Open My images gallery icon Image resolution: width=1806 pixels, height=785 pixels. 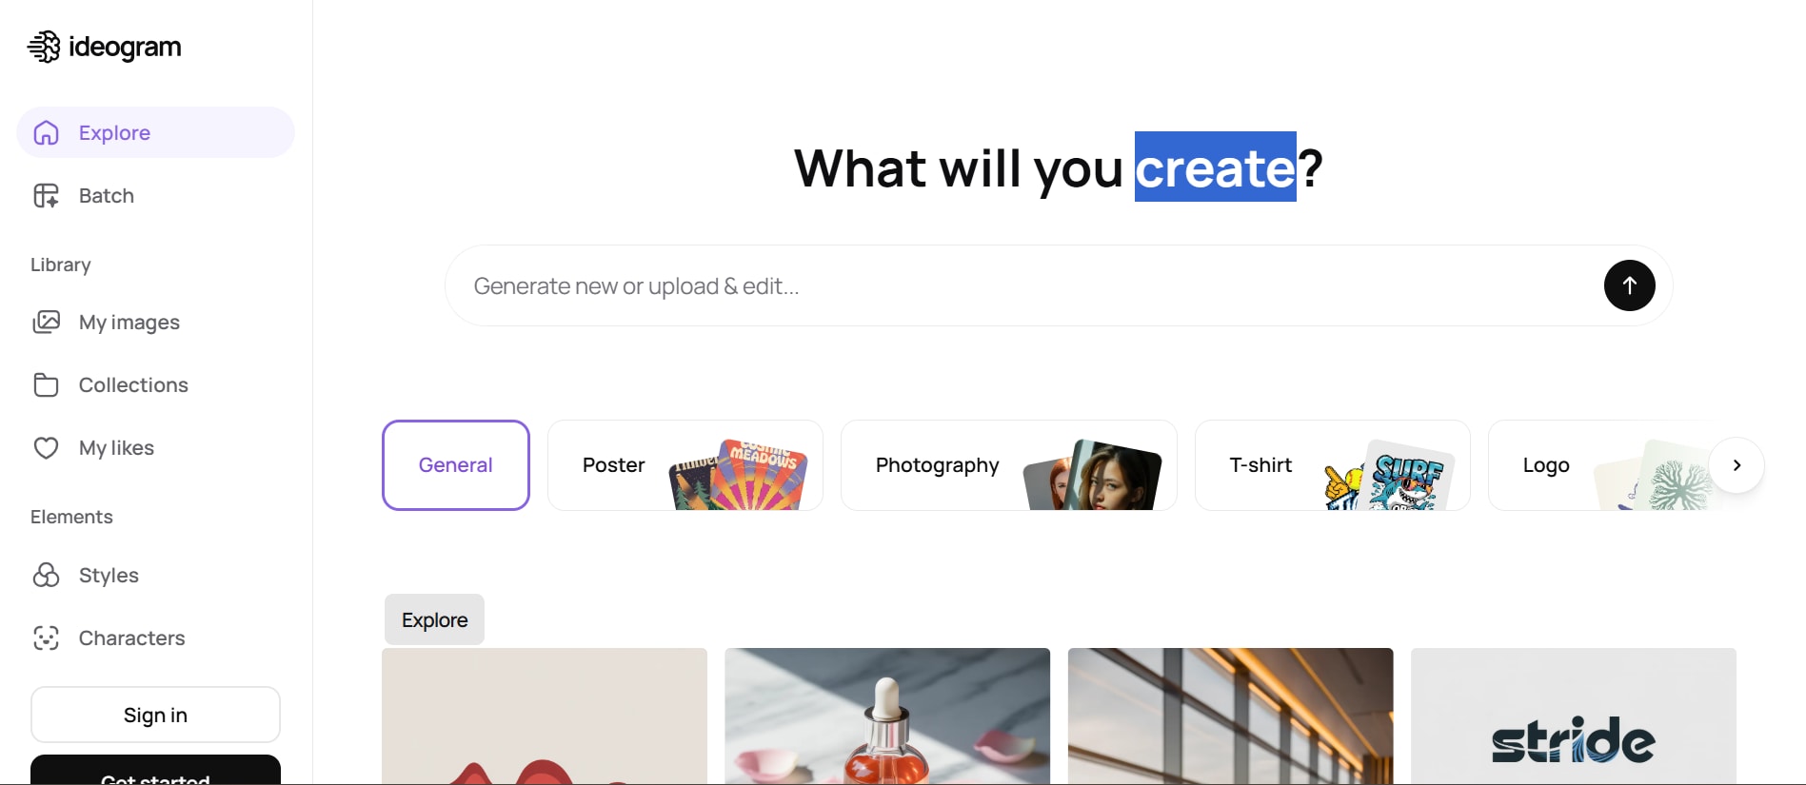tap(46, 323)
